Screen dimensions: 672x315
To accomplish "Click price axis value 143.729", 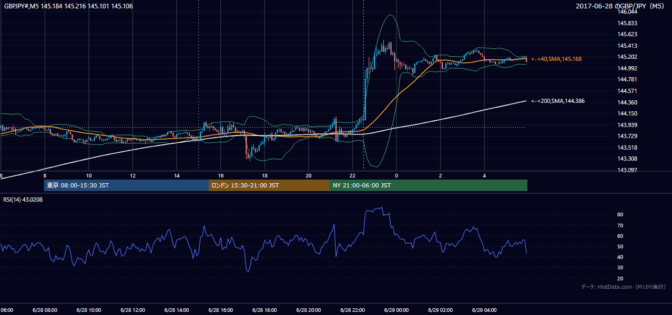I will click(628, 136).
